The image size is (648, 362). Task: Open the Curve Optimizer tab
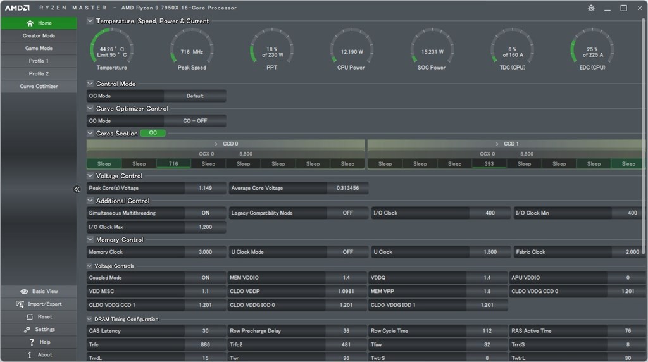(39, 87)
